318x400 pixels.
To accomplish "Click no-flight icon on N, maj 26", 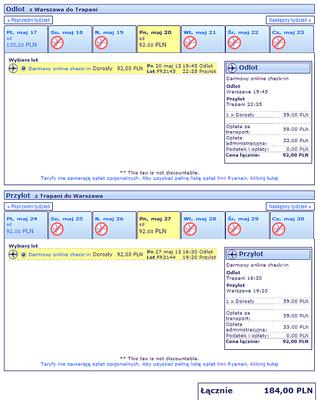I will click(101, 229).
